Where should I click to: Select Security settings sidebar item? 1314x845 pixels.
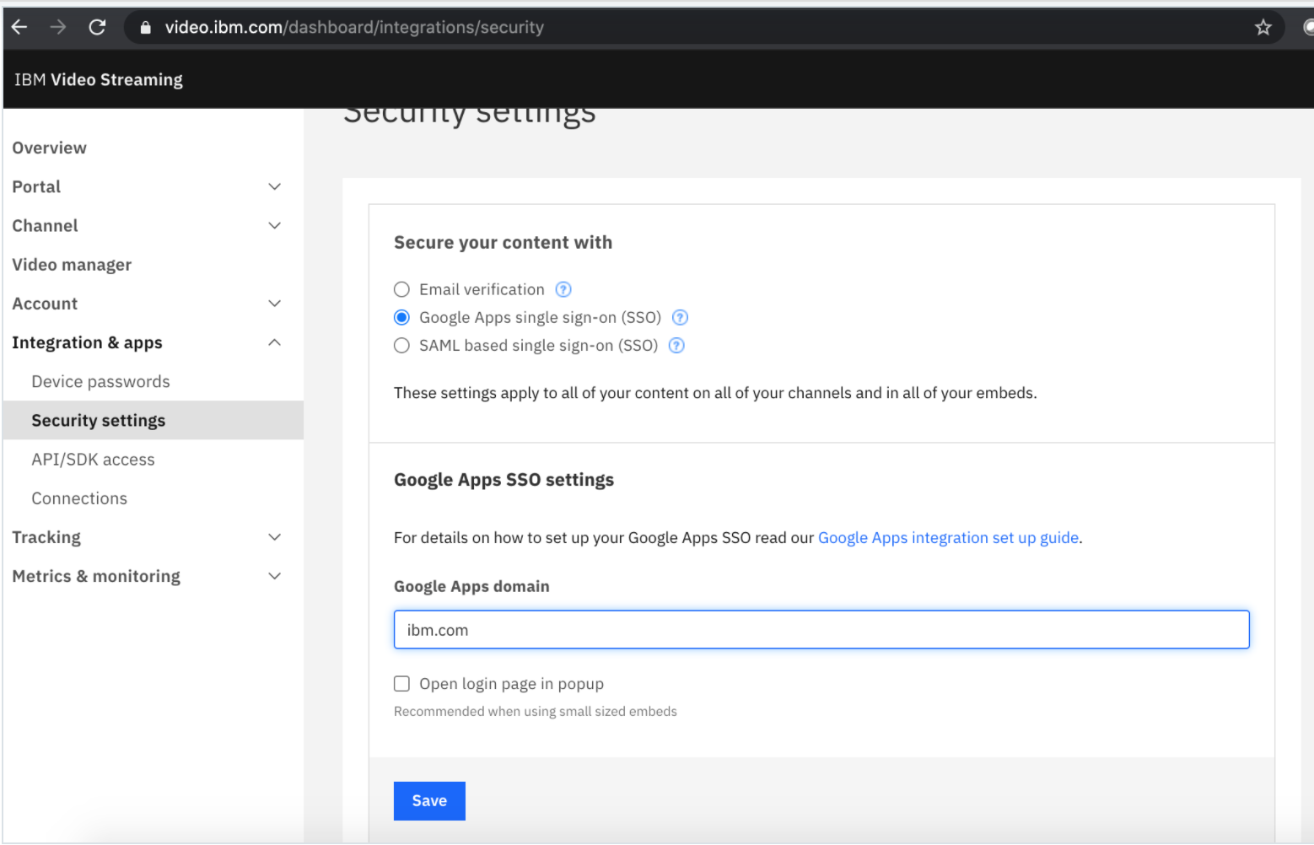[153, 420]
